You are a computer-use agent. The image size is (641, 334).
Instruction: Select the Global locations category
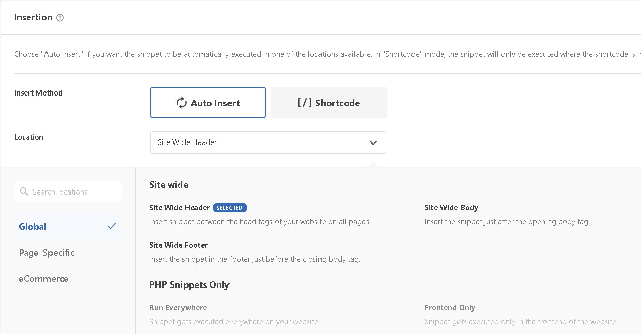click(x=33, y=226)
